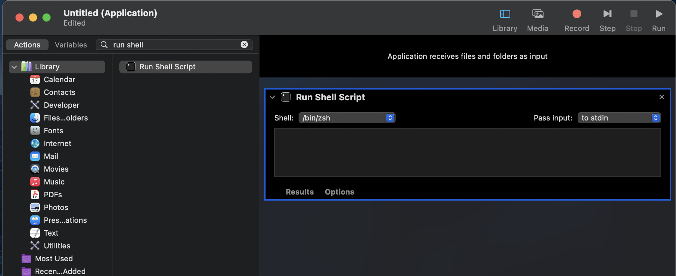Select the Music category in library
Viewport: 676px width, 276px height.
[54, 182]
